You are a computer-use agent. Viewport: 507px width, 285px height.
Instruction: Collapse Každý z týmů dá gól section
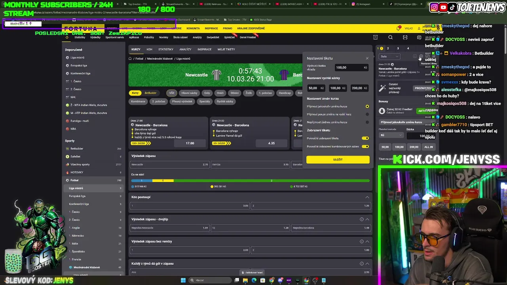(x=367, y=264)
